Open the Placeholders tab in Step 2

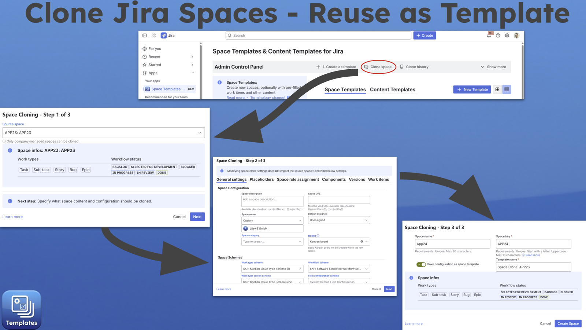[x=262, y=179]
